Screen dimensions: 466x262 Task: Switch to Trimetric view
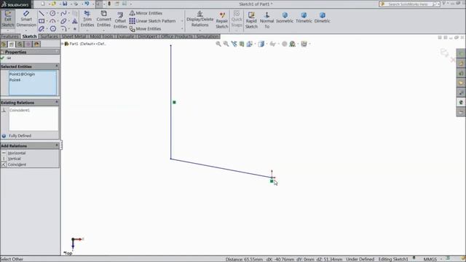[x=304, y=17]
